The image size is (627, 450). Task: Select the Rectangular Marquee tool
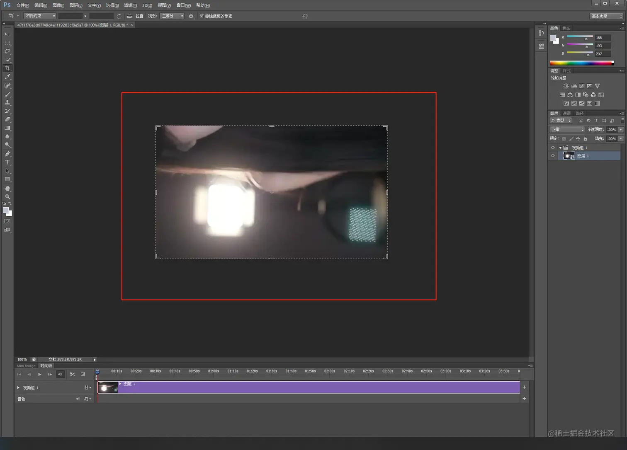click(x=7, y=43)
